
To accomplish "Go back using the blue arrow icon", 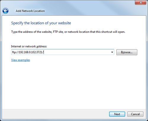I will (5, 11).
